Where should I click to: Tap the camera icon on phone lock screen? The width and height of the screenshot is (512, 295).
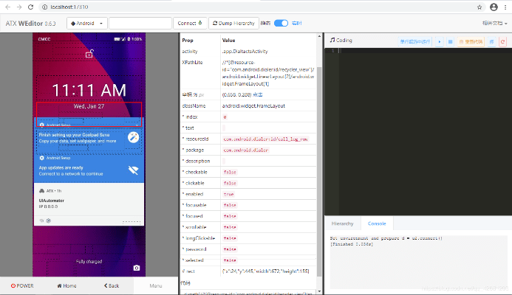pos(136,268)
